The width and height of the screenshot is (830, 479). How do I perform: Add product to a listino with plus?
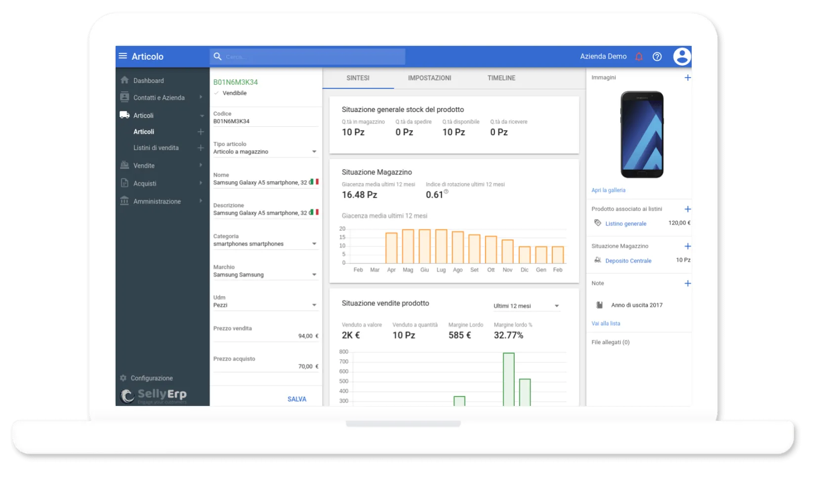coord(687,209)
